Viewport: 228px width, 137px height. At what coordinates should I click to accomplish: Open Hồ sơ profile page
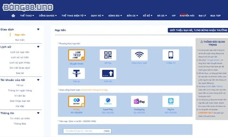pyautogui.click(x=20, y=85)
